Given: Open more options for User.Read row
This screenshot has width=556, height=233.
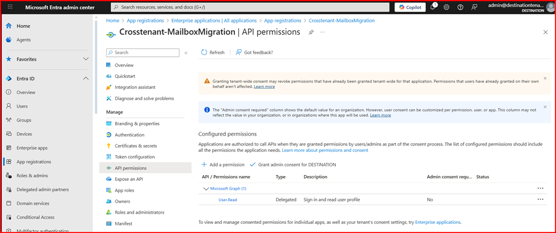Looking at the screenshot, I should pyautogui.click(x=540, y=199).
